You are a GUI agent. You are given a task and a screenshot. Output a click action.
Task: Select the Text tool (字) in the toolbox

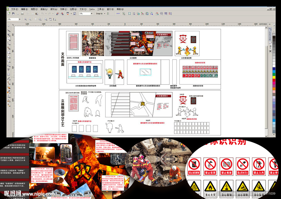9,69
